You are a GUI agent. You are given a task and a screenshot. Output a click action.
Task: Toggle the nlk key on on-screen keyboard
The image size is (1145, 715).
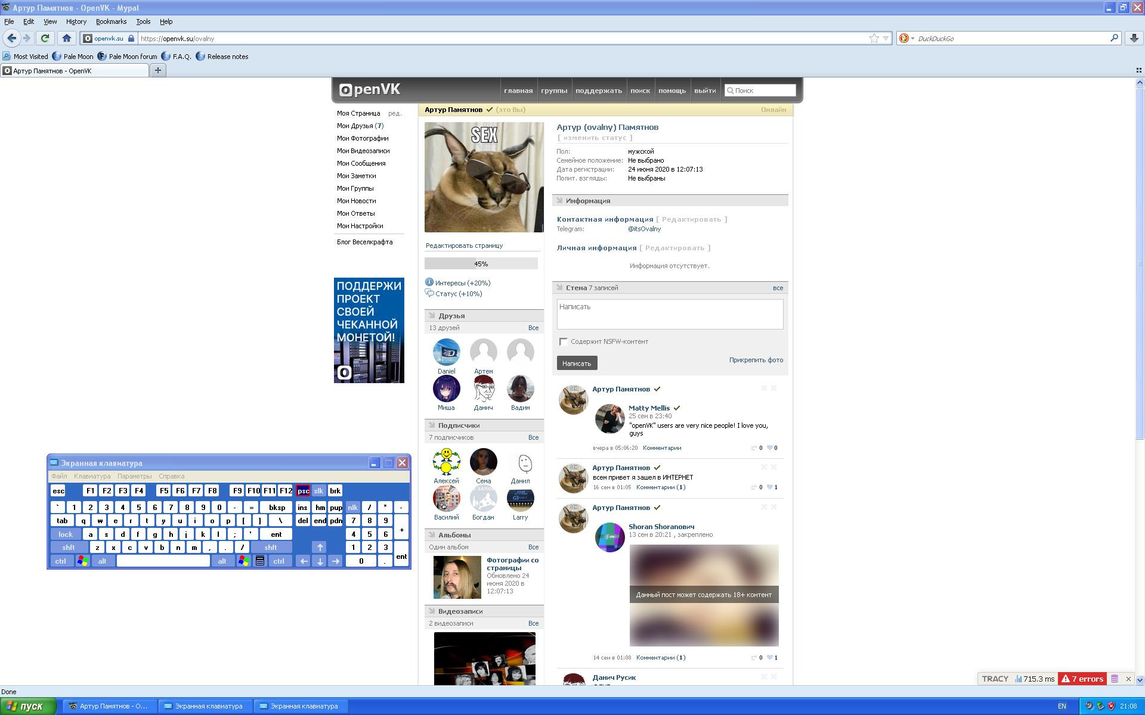click(352, 508)
